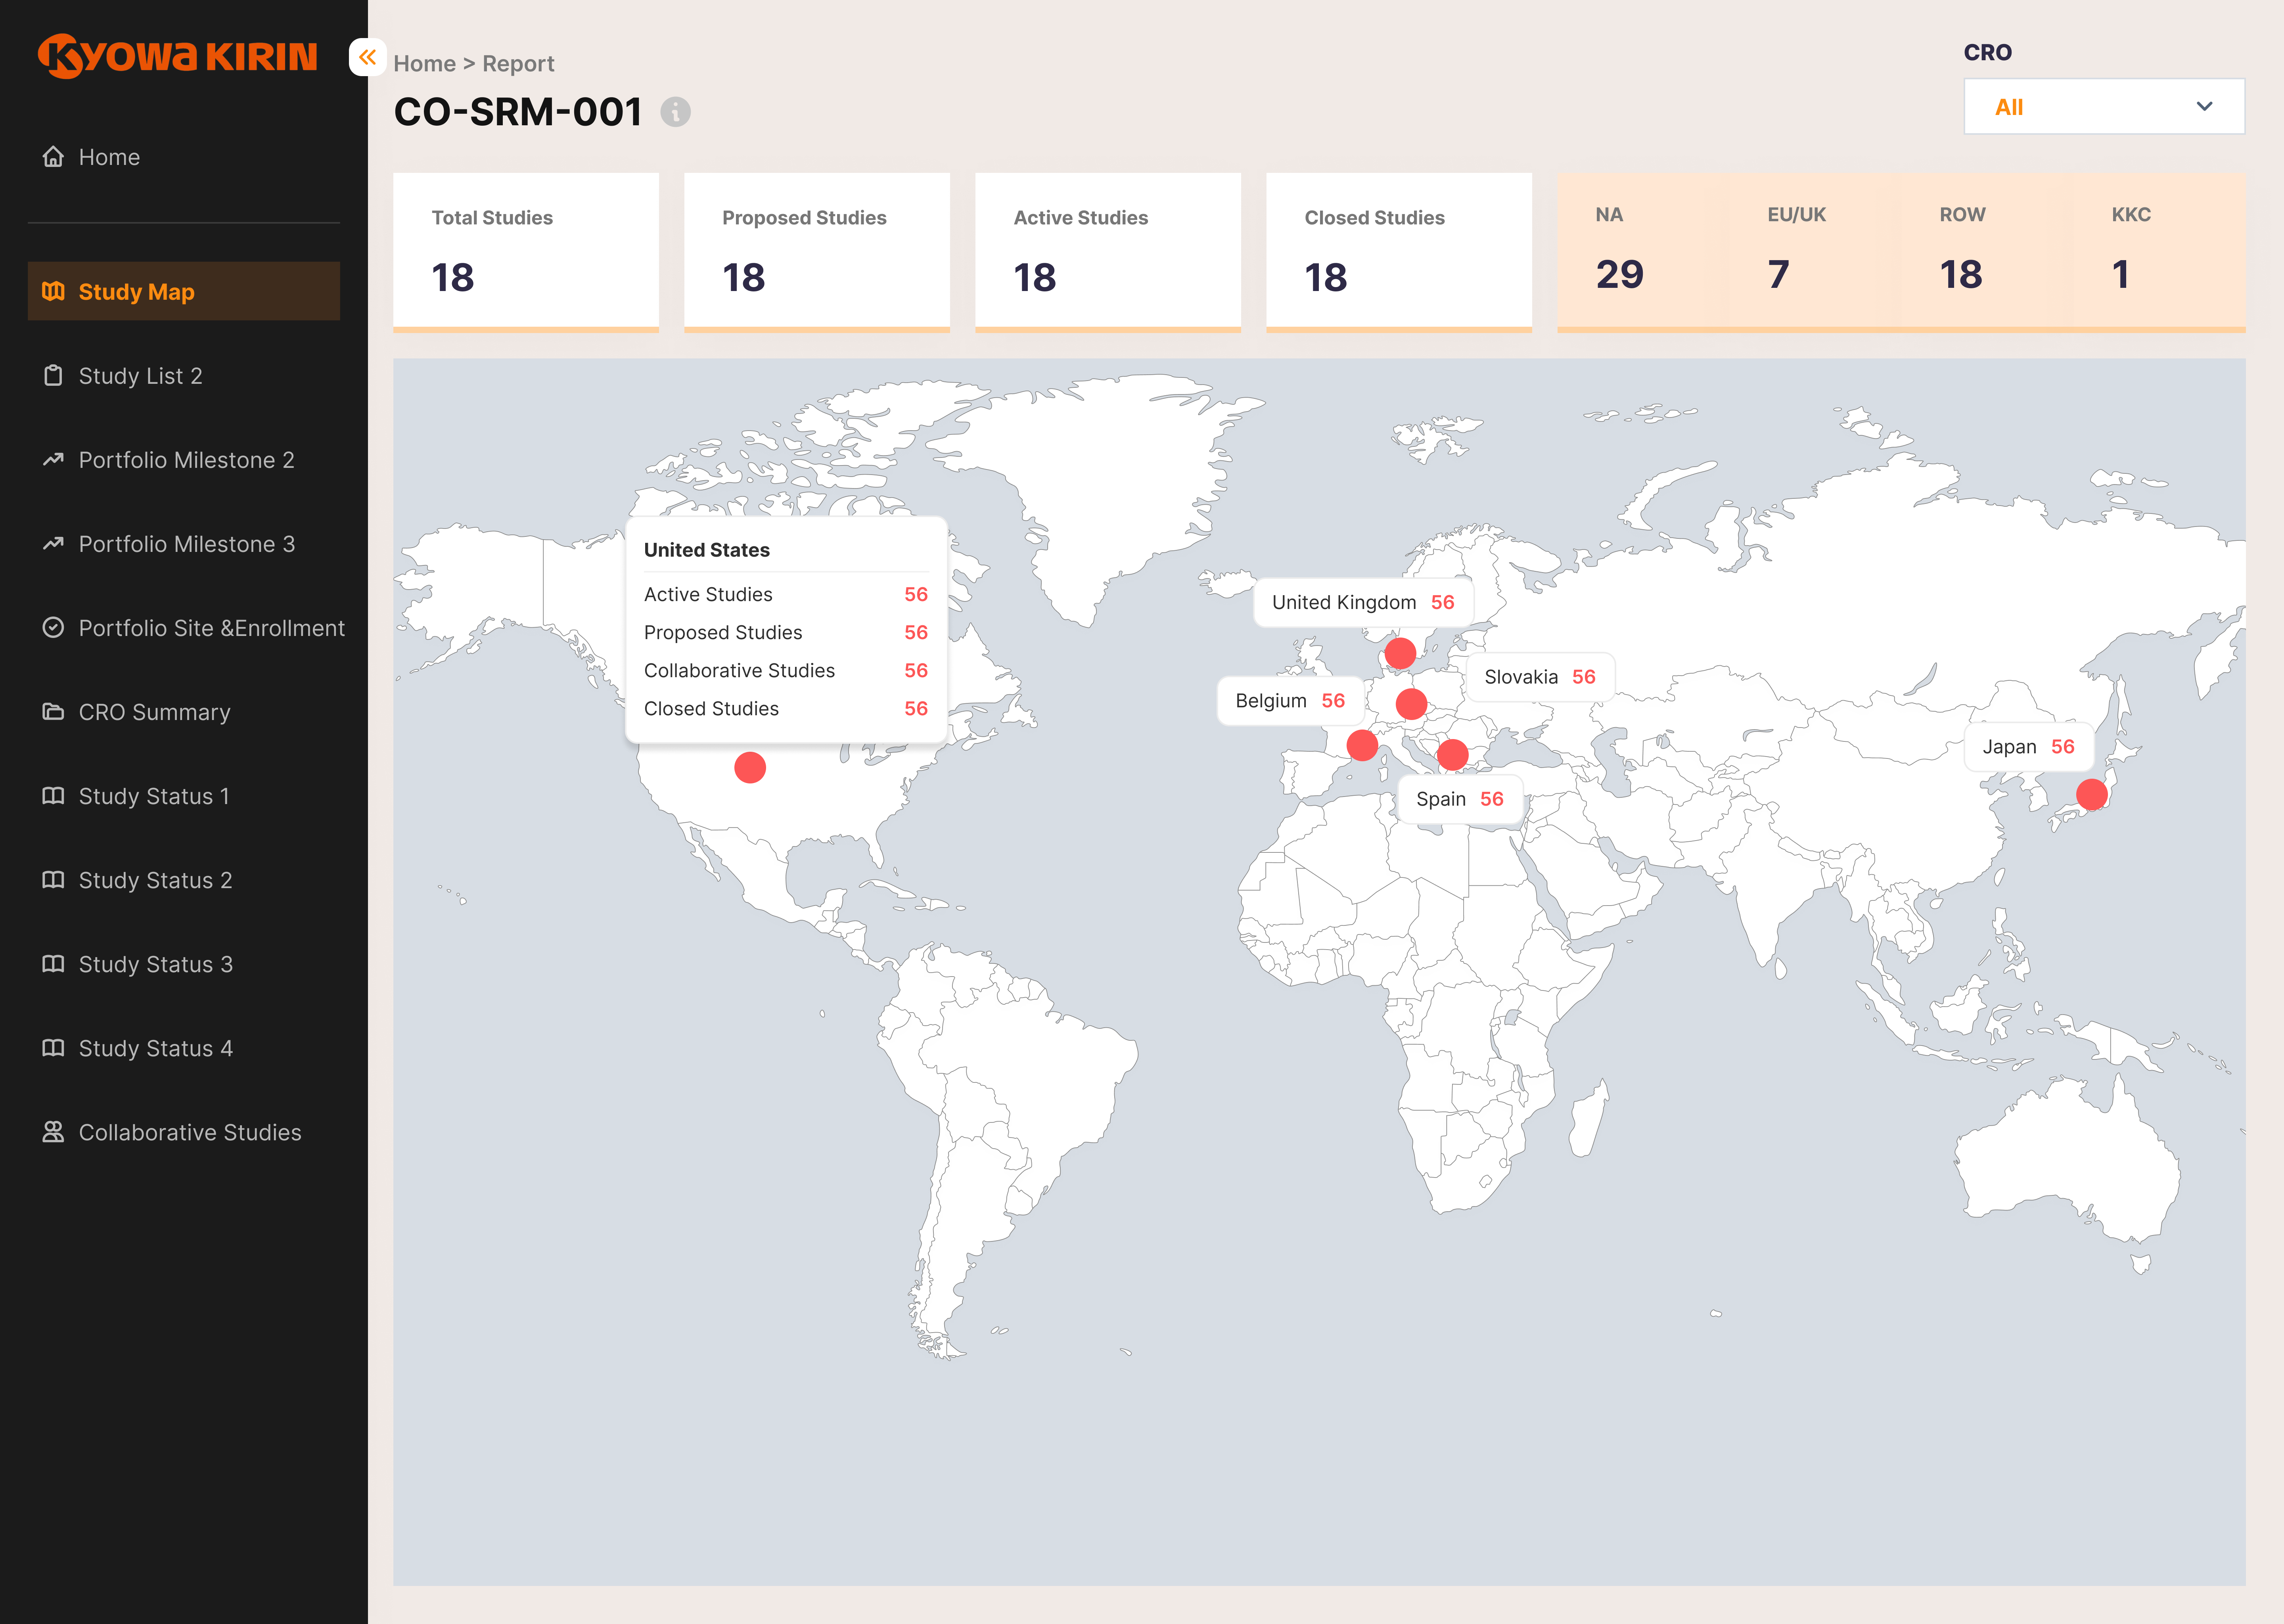Image resolution: width=2284 pixels, height=1624 pixels.
Task: Click the info icon beside CO-SRM-001
Action: (676, 112)
